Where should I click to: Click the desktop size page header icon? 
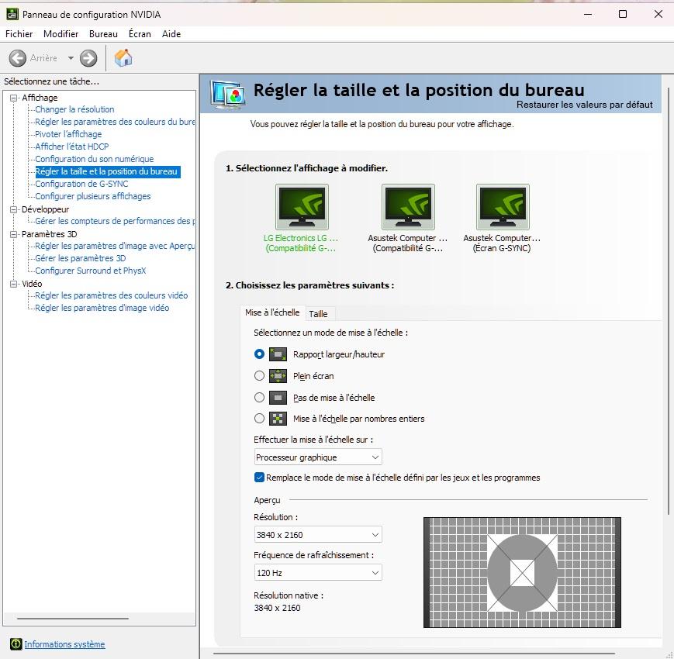[x=227, y=93]
